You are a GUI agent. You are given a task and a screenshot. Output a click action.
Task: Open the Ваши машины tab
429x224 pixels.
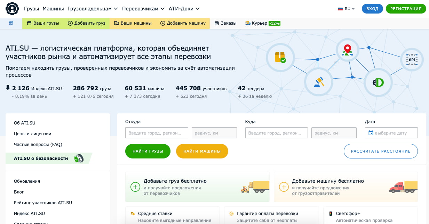[133, 23]
